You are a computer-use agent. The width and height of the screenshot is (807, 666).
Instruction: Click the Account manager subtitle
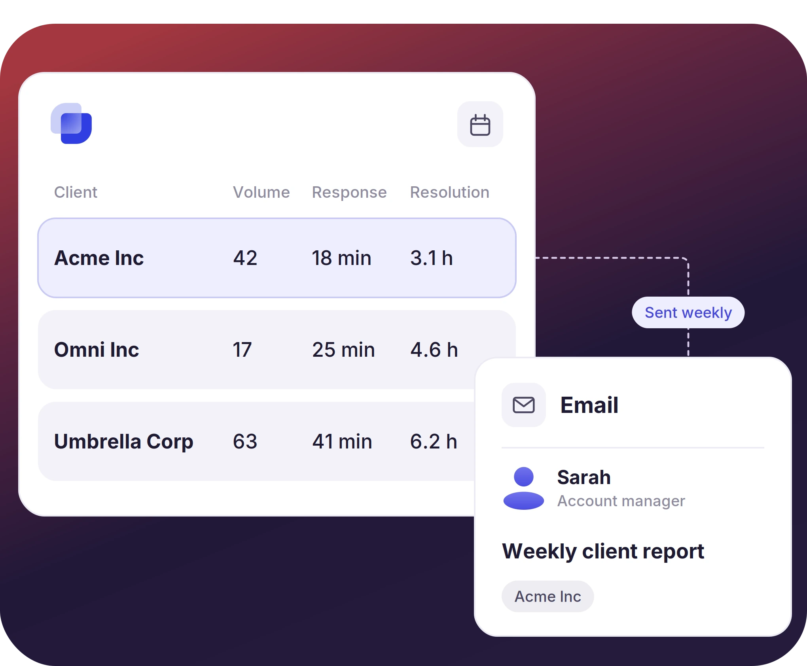(x=621, y=501)
